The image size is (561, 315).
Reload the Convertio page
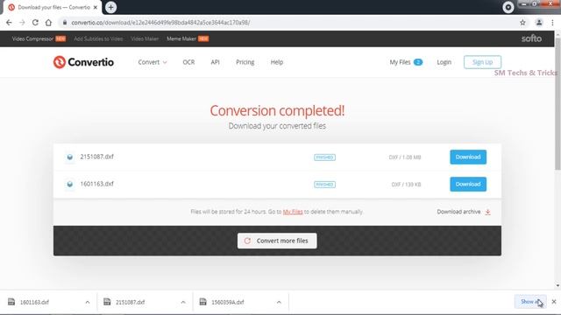coord(35,23)
